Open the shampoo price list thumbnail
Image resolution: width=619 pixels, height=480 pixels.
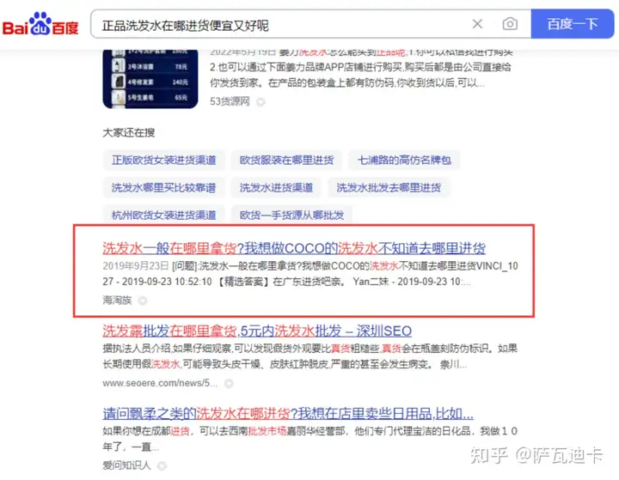point(150,78)
